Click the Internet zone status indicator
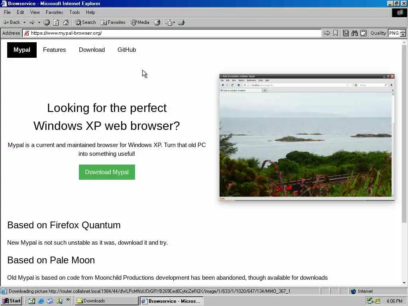The image size is (408, 306). pyautogui.click(x=361, y=291)
